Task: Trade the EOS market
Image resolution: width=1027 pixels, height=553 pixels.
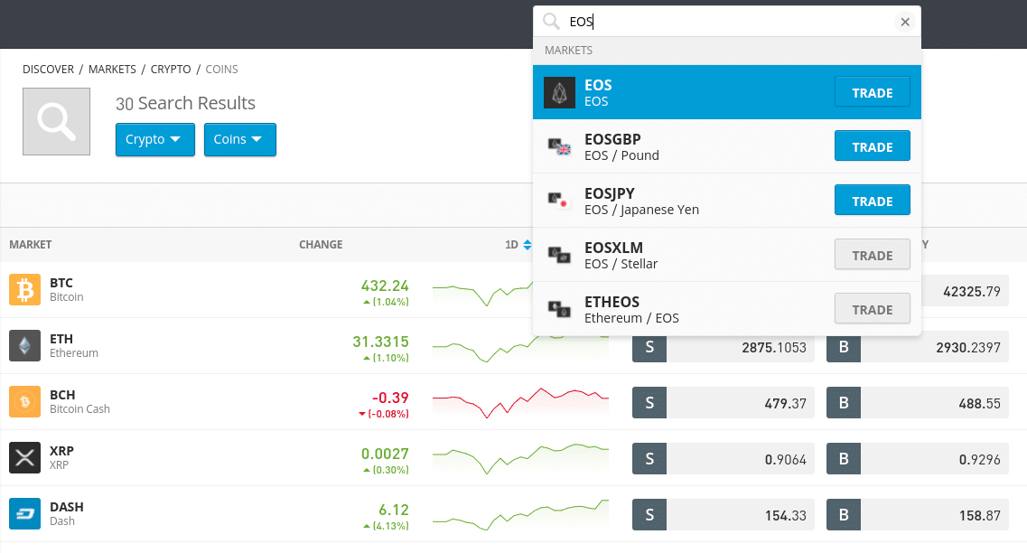Action: click(872, 92)
